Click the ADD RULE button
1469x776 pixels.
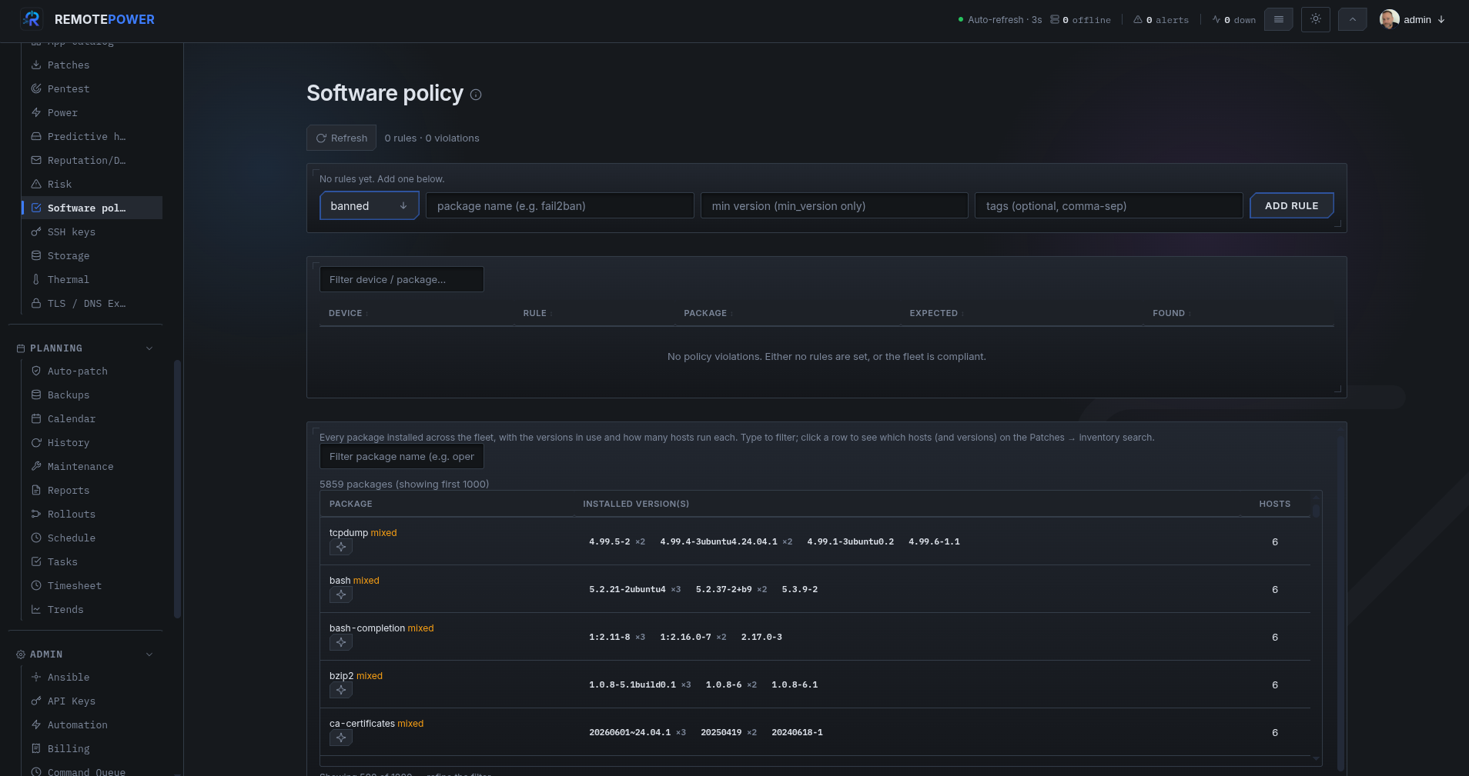click(x=1292, y=205)
